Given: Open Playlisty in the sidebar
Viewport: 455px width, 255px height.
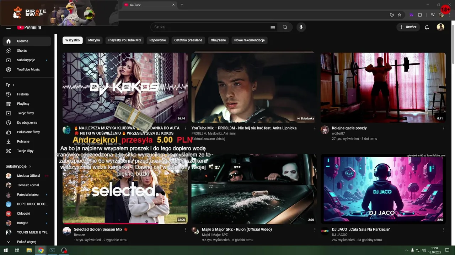Looking at the screenshot, I should (x=27, y=104).
